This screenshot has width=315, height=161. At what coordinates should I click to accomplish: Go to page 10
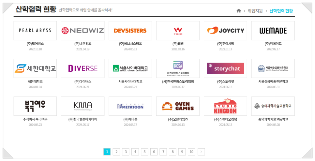coord(191,152)
